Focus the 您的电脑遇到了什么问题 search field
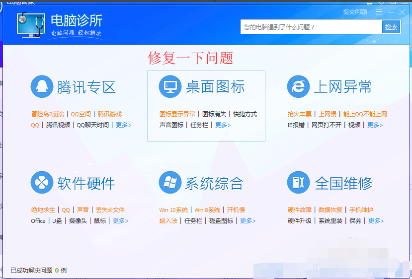 point(312,27)
